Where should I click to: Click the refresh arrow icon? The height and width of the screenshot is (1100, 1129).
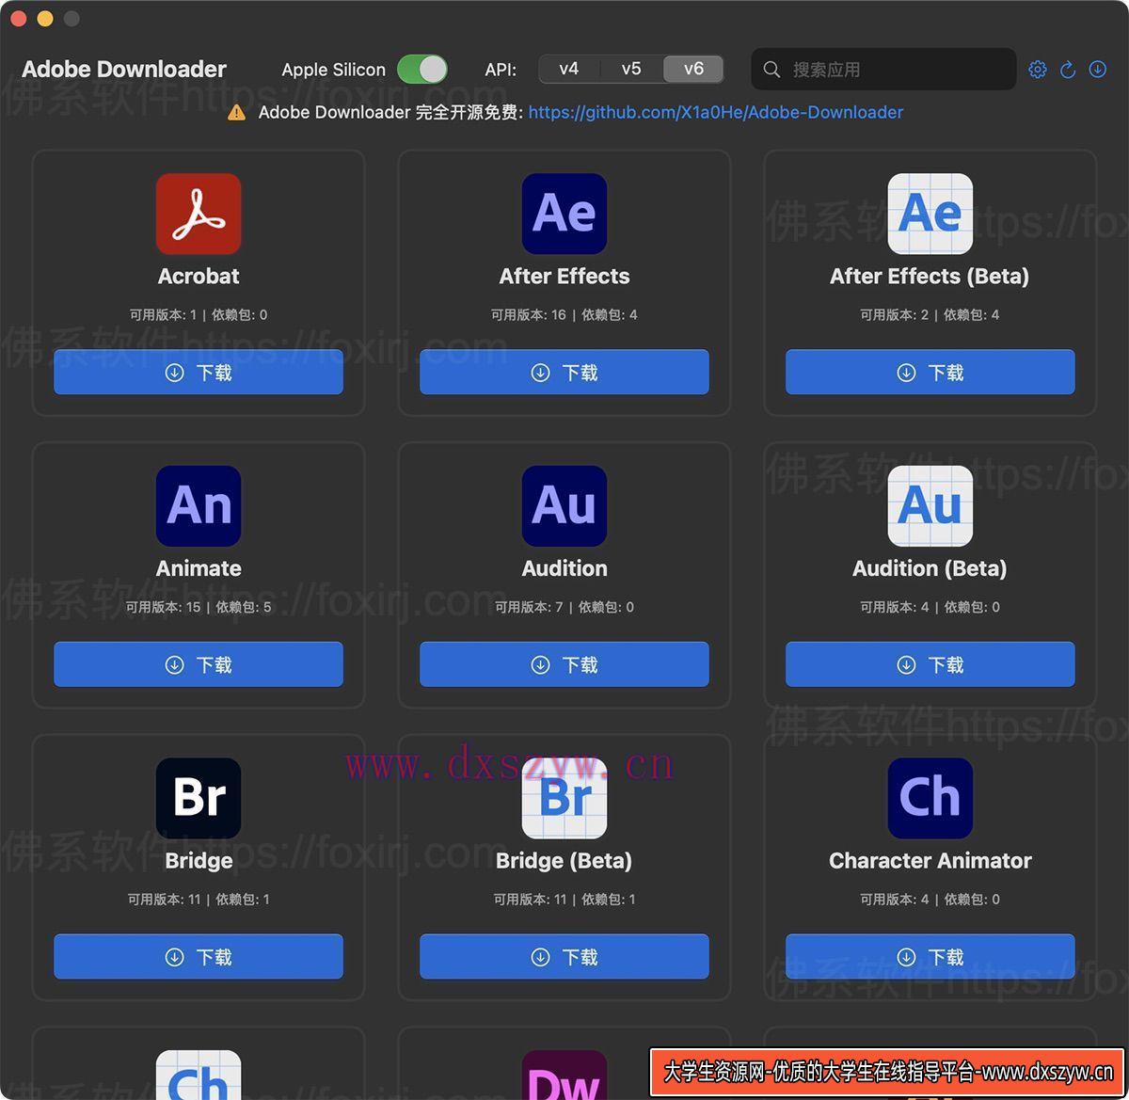coord(1068,70)
